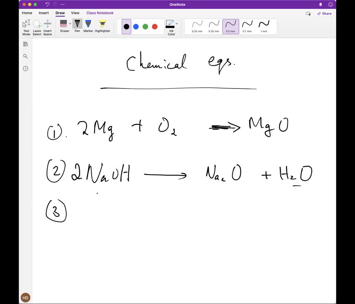Viewport: 355px width, 304px height.
Task: Click the sync status cloud icon
Action: click(x=308, y=13)
